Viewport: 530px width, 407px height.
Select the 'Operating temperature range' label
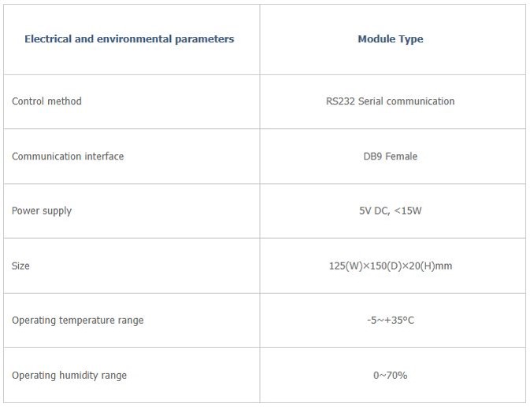click(x=77, y=321)
